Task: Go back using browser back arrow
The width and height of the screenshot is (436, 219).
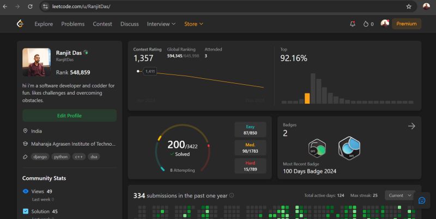Action: point(5,7)
